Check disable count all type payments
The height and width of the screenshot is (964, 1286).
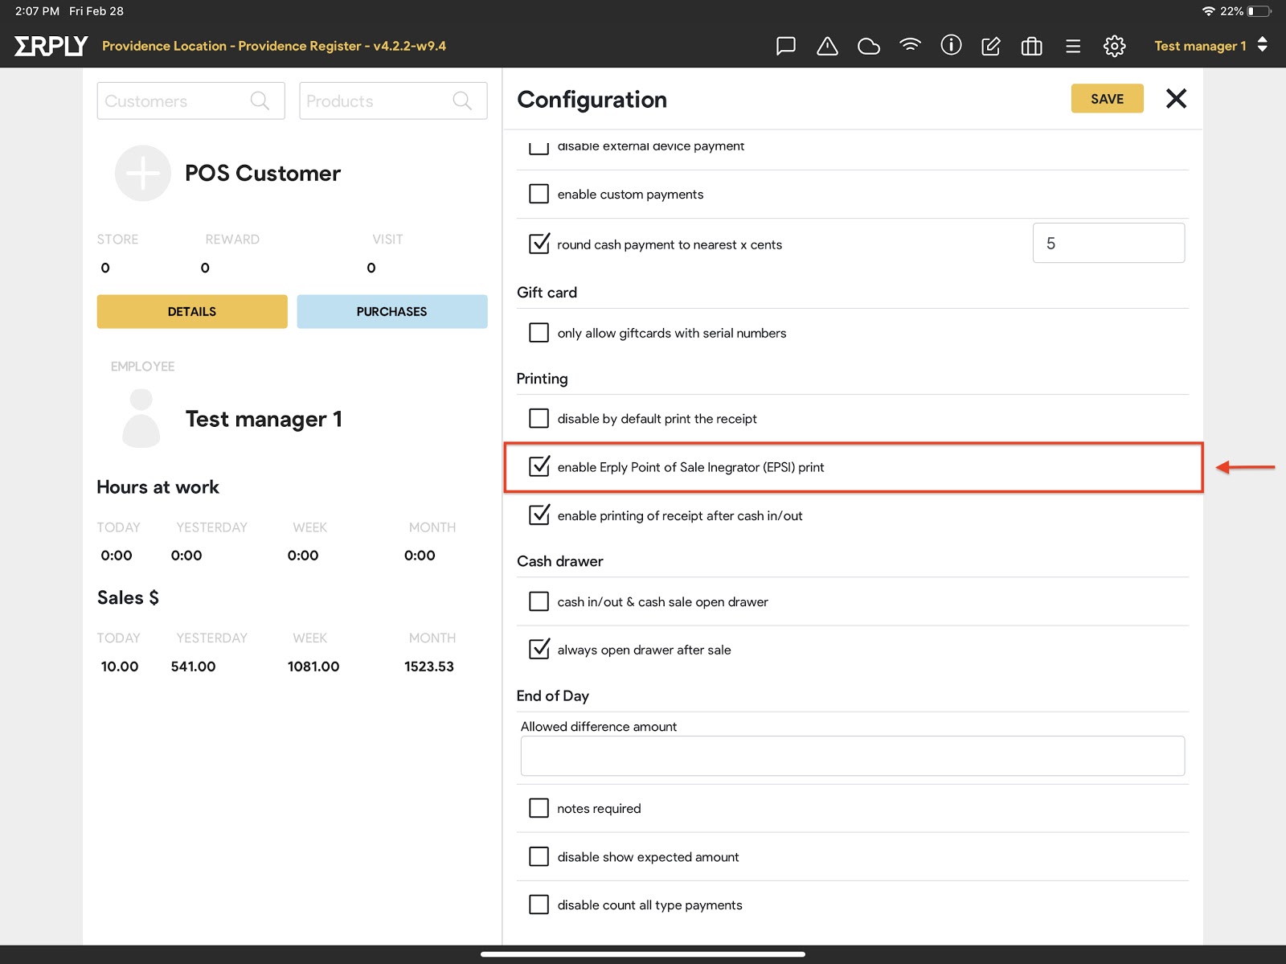tap(539, 905)
